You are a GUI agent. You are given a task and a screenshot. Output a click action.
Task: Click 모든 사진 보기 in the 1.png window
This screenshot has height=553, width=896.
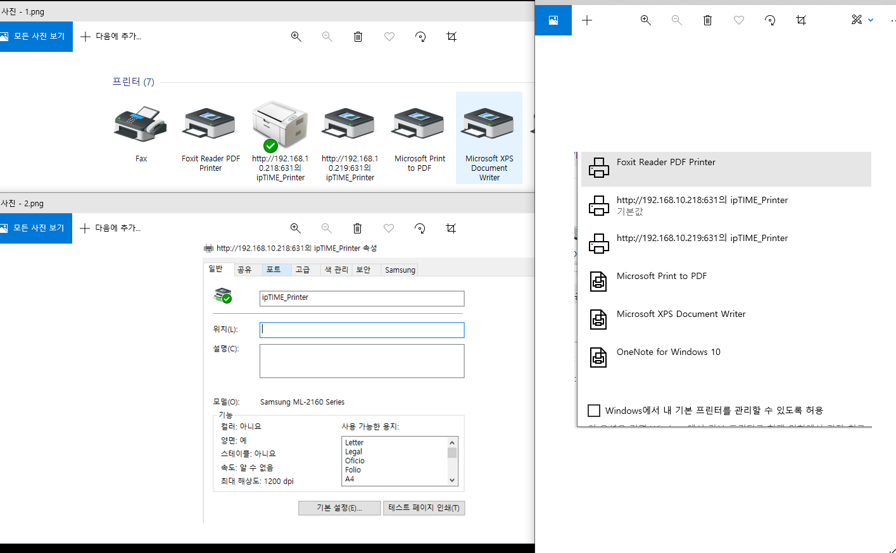click(x=36, y=37)
